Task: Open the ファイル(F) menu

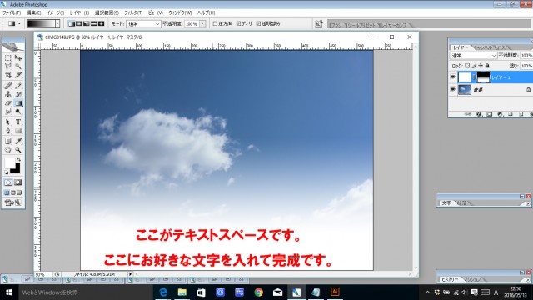Action: tap(12, 12)
